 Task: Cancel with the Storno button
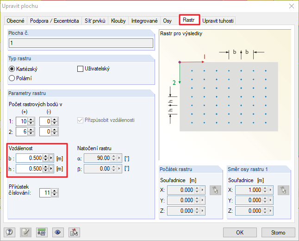[278, 232]
